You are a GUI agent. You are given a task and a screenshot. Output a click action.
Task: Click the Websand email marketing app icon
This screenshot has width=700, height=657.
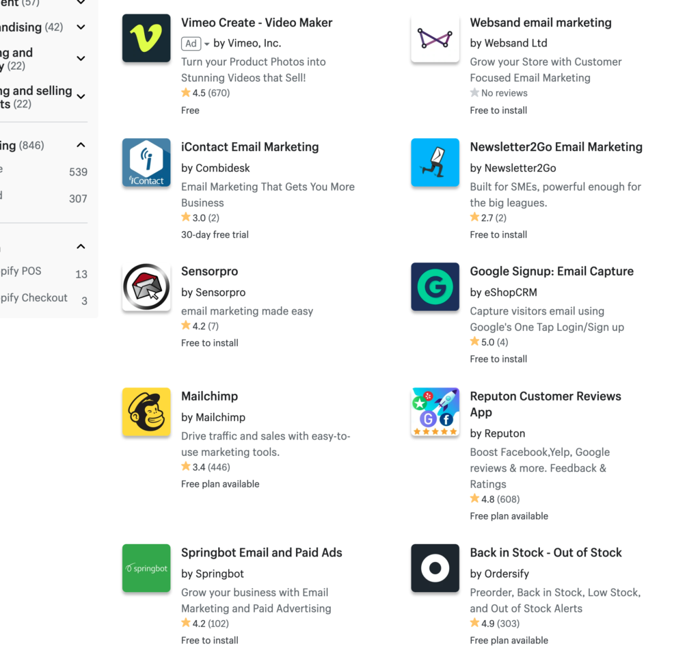435,38
